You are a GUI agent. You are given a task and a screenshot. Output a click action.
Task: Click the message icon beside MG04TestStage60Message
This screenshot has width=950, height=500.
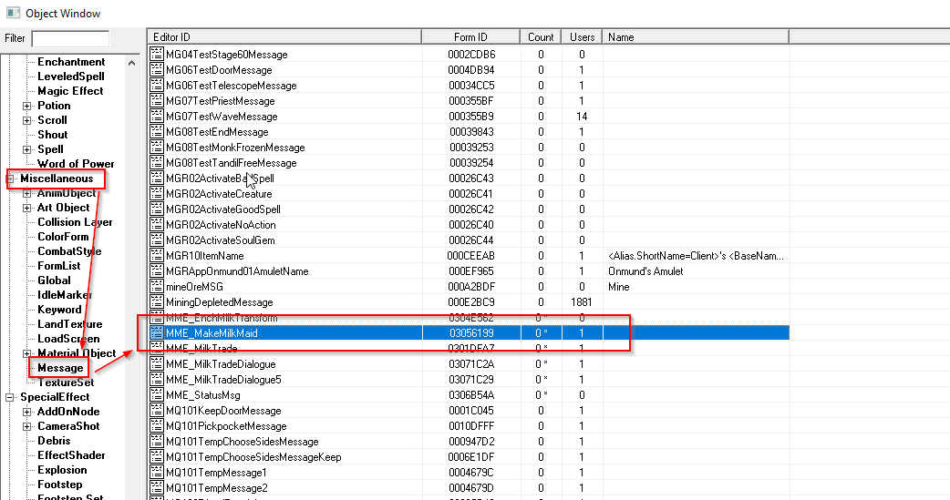[157, 54]
